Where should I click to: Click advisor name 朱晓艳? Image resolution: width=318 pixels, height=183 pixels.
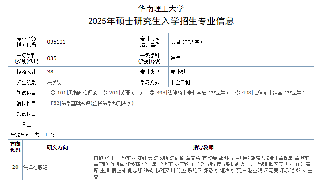(x=287, y=170)
